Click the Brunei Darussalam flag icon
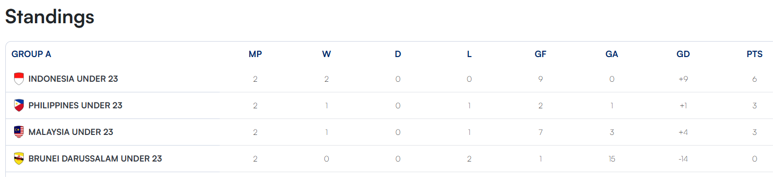Image resolution: width=773 pixels, height=177 pixels. click(x=19, y=159)
